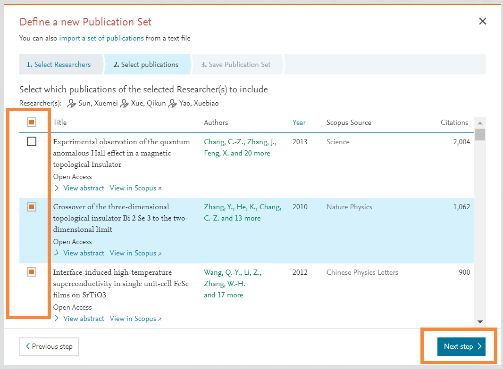Click researcher name Xue, Qikun
Viewport: 503px width, 369px height.
(x=148, y=103)
